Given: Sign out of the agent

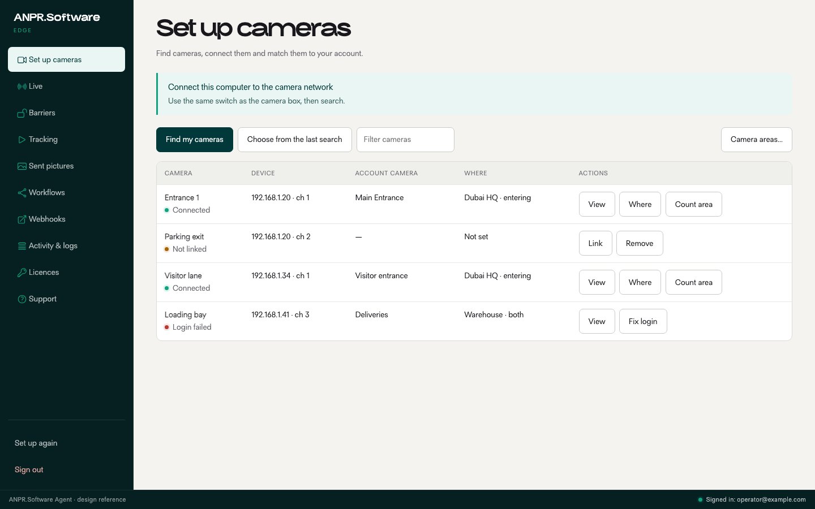Looking at the screenshot, I should click(66, 469).
